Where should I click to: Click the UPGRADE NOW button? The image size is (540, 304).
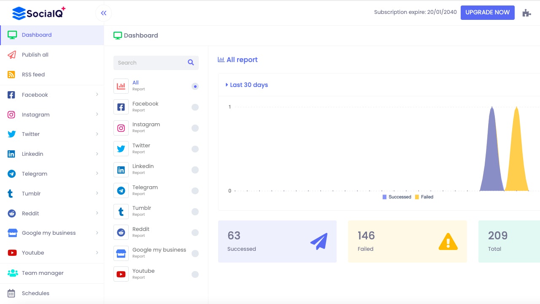pyautogui.click(x=487, y=13)
